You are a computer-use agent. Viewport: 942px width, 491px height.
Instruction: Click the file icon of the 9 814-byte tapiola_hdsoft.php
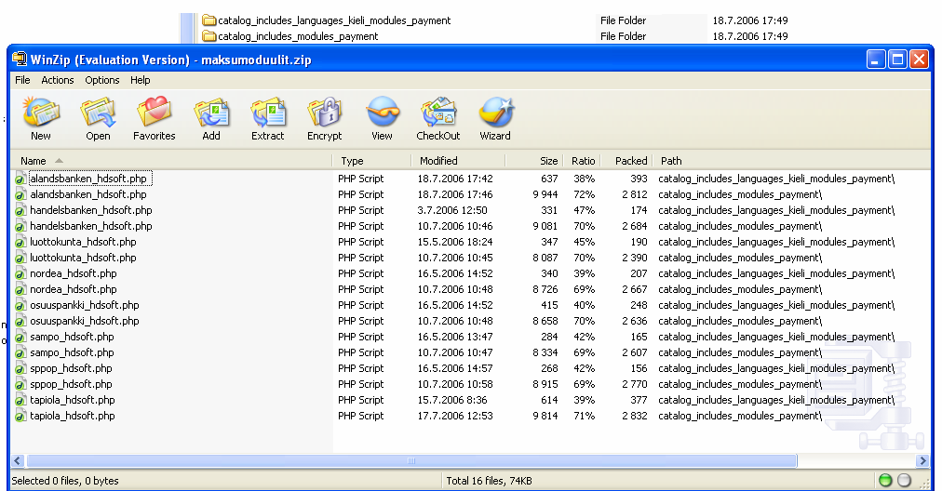(20, 416)
